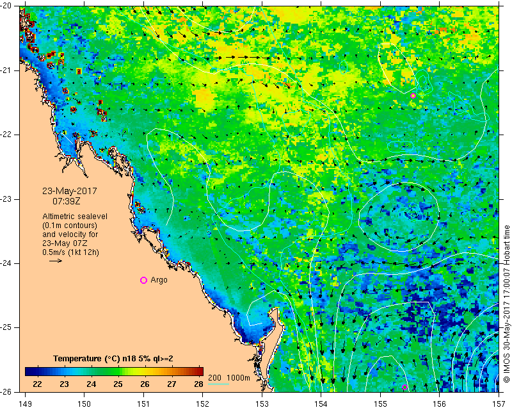Click the "23-May-2017" date text
This screenshot has height=410, width=512.
click(x=70, y=191)
